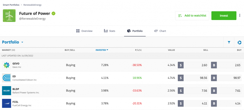The width and height of the screenshot is (244, 110).
Task: Select the Portfolio tab
Action: coord(135,31)
